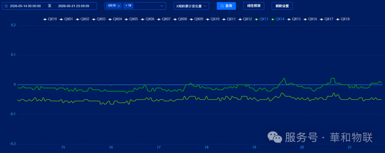Hide the green QX14 series
This screenshot has width=385, height=153.
278,19
